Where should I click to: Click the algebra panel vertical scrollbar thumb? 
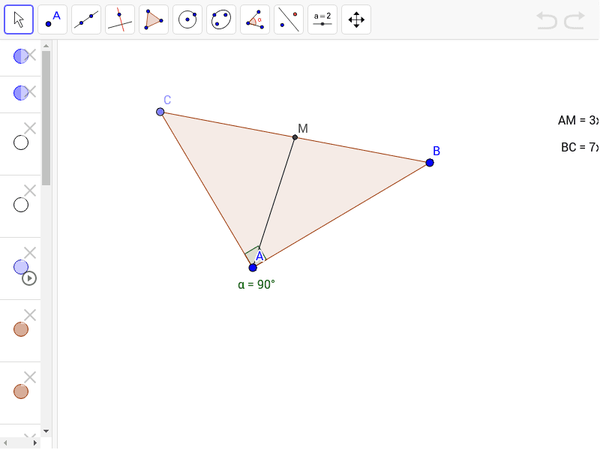[x=46, y=118]
